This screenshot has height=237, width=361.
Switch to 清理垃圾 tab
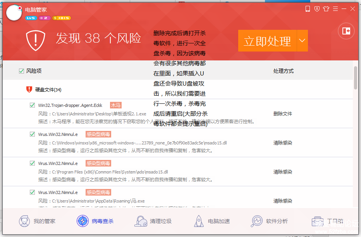coord(153,221)
